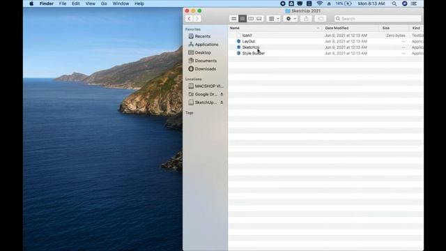Open Applications in the sidebar
446x251 pixels.
(206, 45)
